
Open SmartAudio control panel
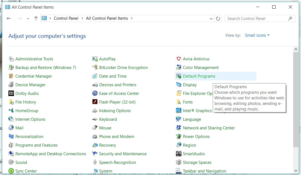[x=194, y=154]
